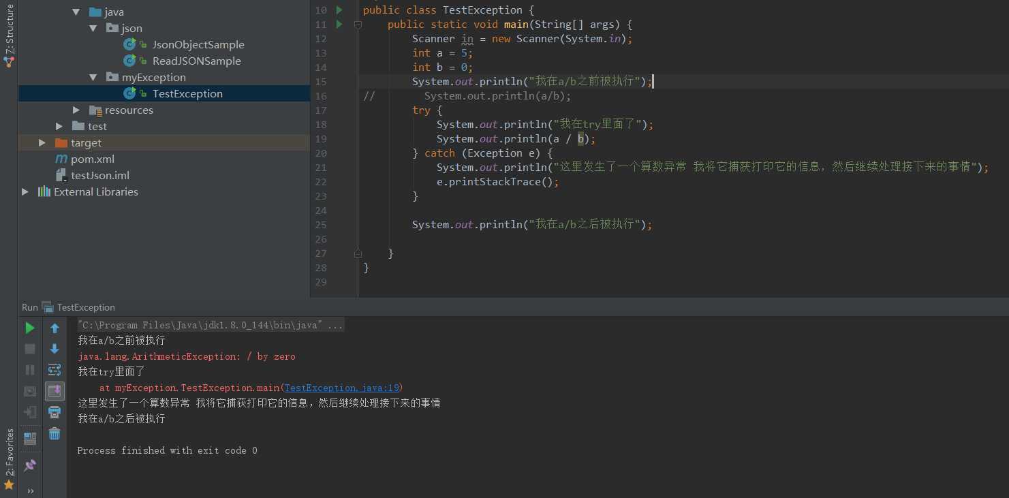The width and height of the screenshot is (1009, 498).
Task: Click the Down the stack trace arrow
Action: pyautogui.click(x=55, y=349)
